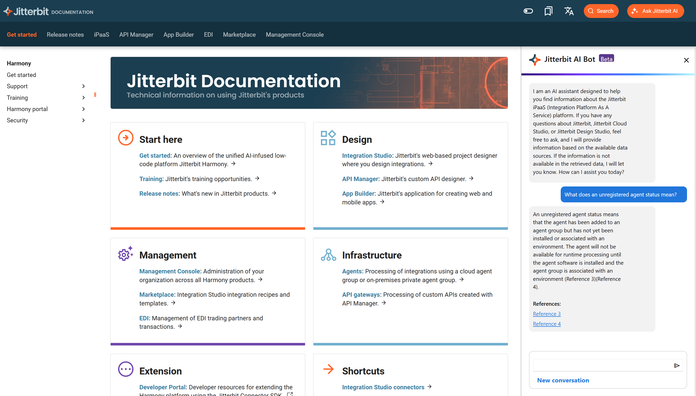Click arrow after Jitterbit's training opportunities
Screen dimensions: 696x396
pos(257,179)
